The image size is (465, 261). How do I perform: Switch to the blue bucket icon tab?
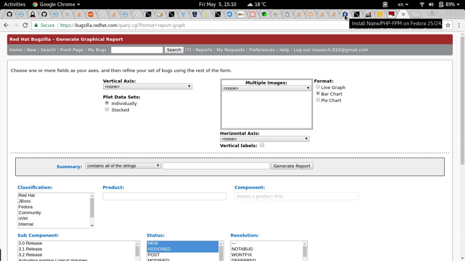coord(195,15)
